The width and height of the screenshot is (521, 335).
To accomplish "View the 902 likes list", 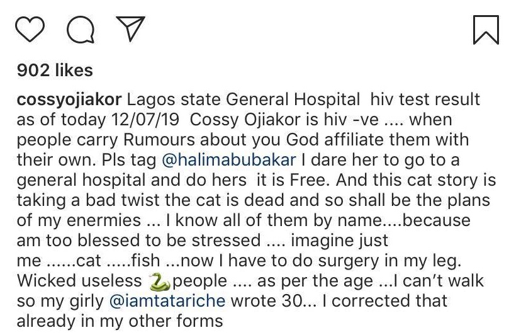I will tap(55, 70).
